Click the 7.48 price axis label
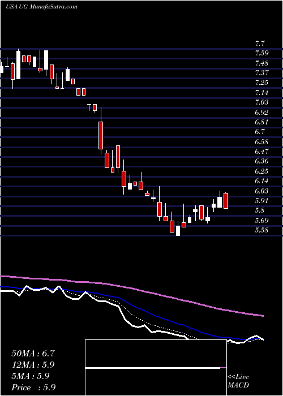Image resolution: width=283 pixels, height=396 pixels. pyautogui.click(x=261, y=63)
